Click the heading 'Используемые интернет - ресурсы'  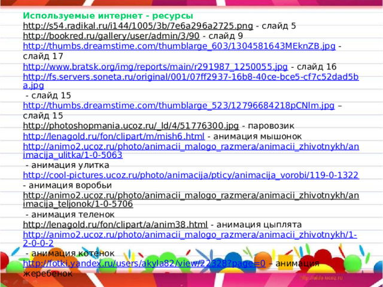108,16
